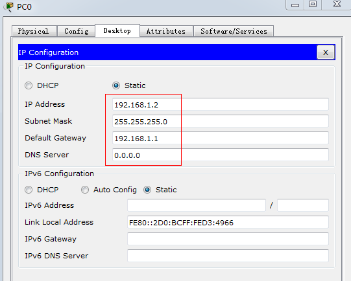Select the IPv4 Static radio button
This screenshot has height=281, width=351.
pos(116,85)
